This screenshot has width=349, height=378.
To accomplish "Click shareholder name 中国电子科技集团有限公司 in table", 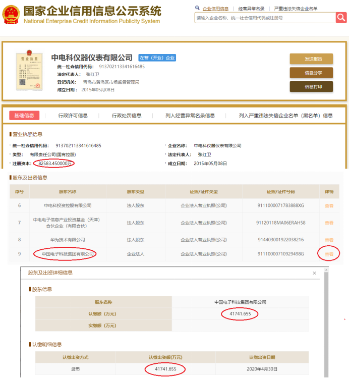I will point(68,254).
